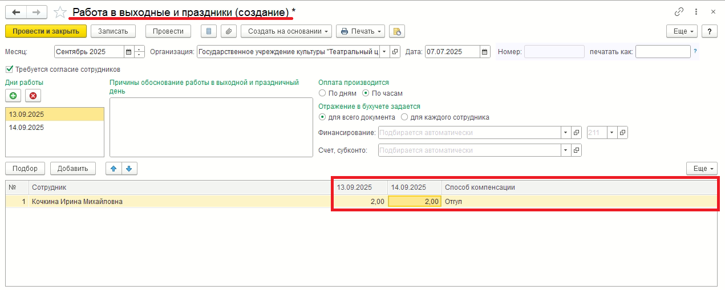Click the 2,00 cell under 14.09.2025
This screenshot has height=290, width=725.
[x=415, y=201]
